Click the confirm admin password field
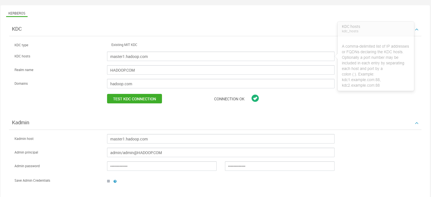This screenshot has width=431, height=197. [x=280, y=166]
